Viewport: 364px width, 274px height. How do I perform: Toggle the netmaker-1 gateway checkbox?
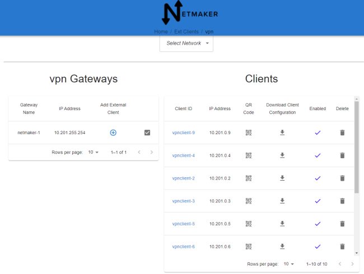147,133
